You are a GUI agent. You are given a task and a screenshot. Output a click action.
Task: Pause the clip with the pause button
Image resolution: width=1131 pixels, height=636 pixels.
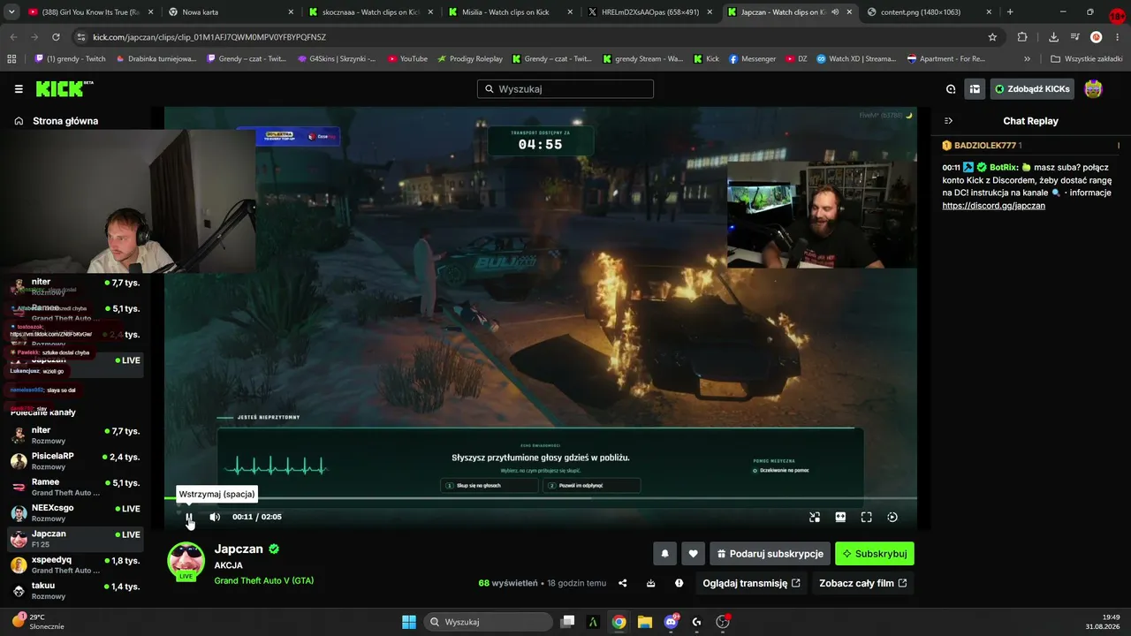188,517
